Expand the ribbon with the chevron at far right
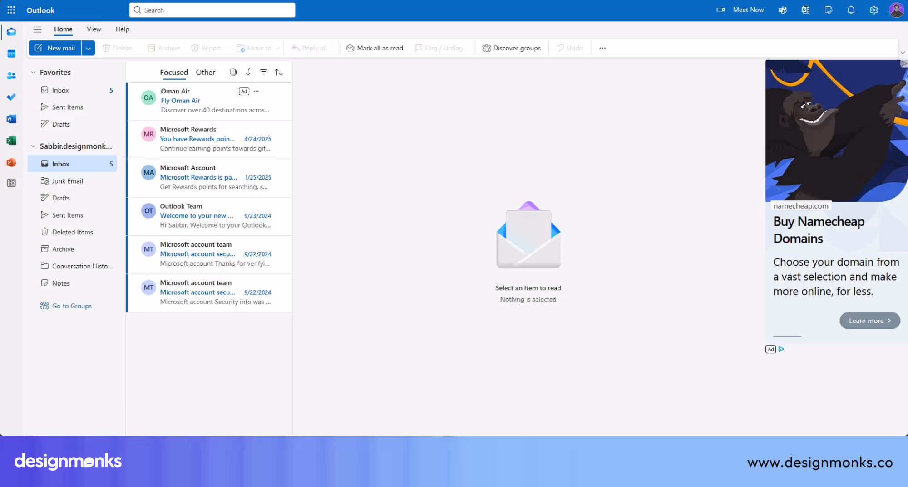 click(x=903, y=53)
